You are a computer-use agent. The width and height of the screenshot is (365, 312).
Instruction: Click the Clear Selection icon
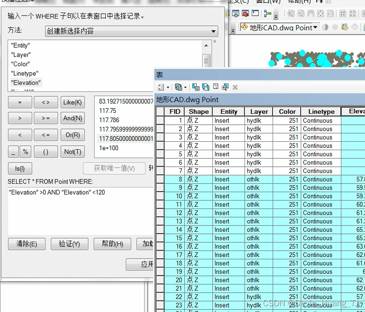pos(216,87)
